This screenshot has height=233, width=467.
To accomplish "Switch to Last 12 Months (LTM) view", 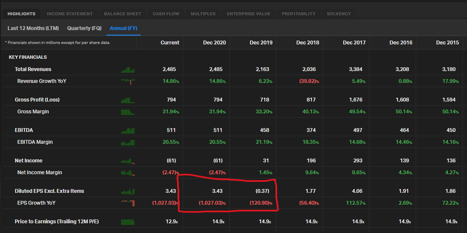I will click(33, 28).
